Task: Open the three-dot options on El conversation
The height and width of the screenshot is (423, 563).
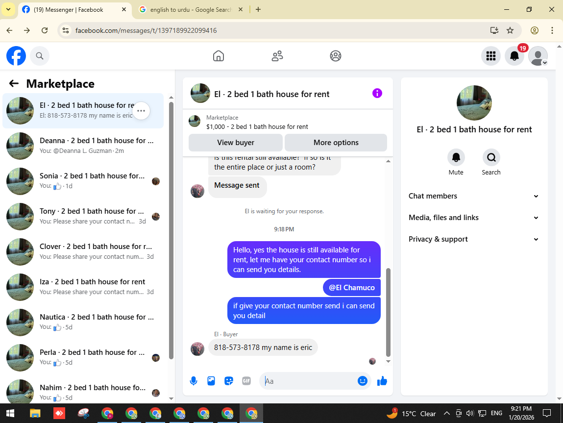Action: 141,111
